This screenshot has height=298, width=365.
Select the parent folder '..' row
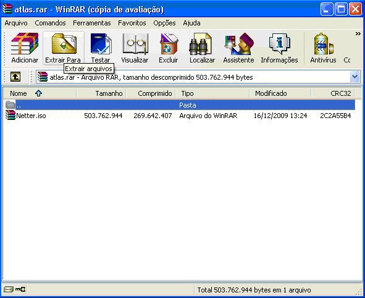click(x=180, y=105)
